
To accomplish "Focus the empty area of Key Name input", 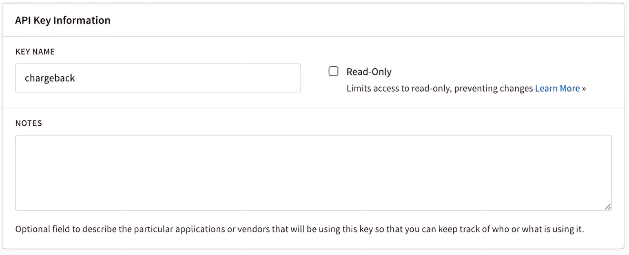I will pos(188,78).
